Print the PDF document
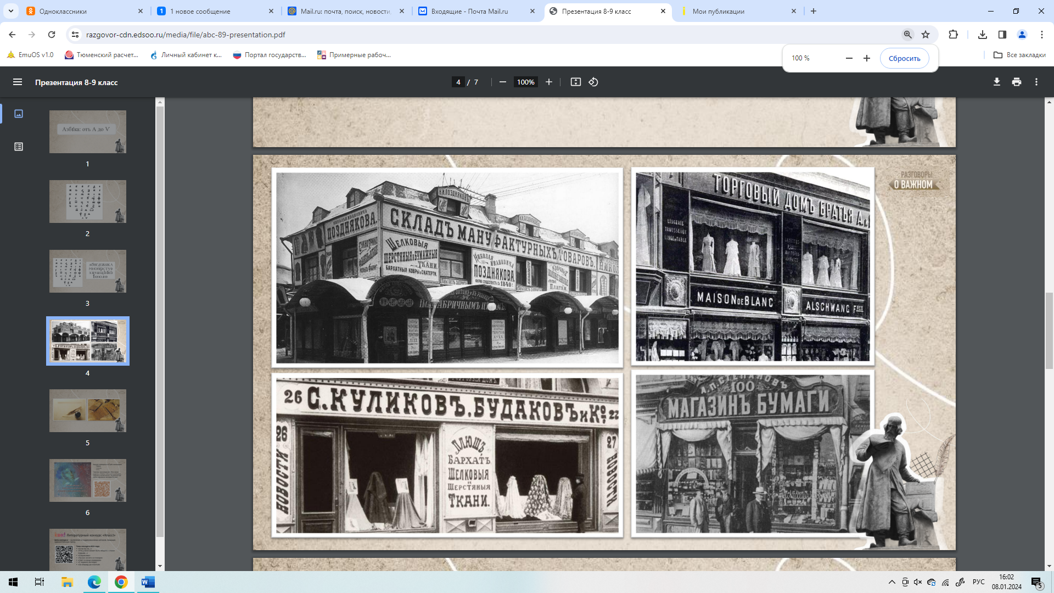This screenshot has height=593, width=1054. [x=1017, y=82]
